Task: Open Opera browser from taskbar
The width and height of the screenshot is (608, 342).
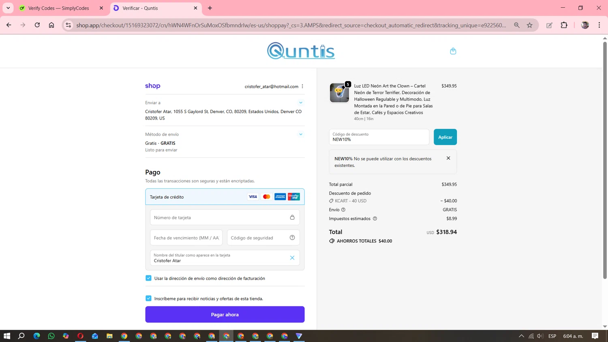Action: [80, 336]
